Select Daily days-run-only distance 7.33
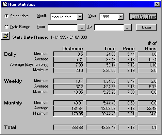 (x=68, y=65)
